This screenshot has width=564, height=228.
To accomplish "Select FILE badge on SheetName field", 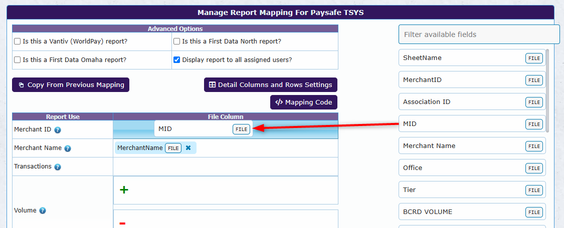I will pos(534,58).
